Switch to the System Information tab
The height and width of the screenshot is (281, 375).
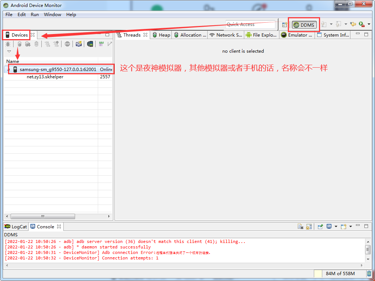pos(333,35)
